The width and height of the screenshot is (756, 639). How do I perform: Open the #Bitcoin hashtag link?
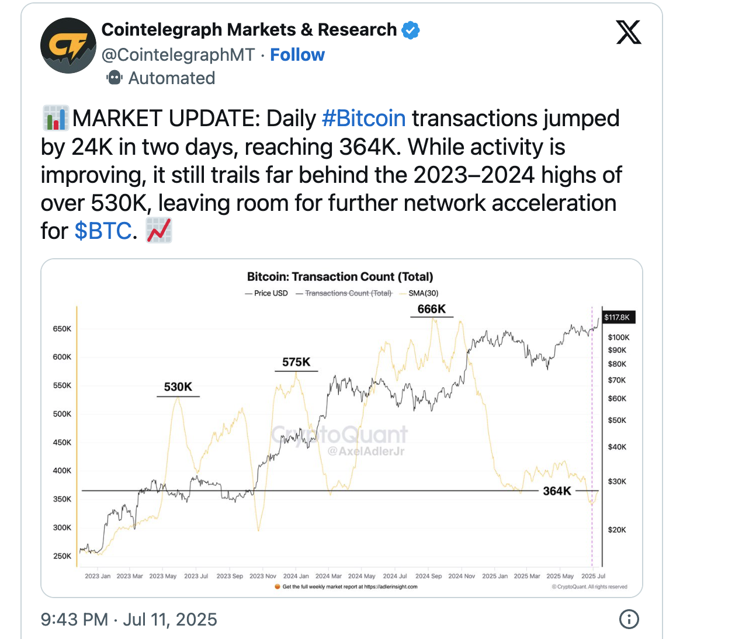click(363, 119)
